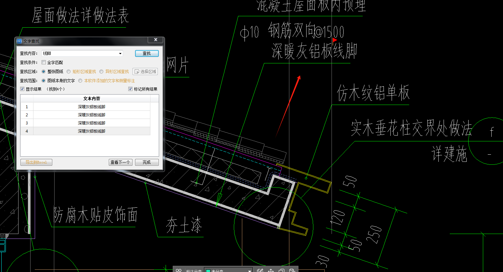The image size is (503, 272).
Task: Open the 查找内容 dropdown list
Action: tap(120, 54)
